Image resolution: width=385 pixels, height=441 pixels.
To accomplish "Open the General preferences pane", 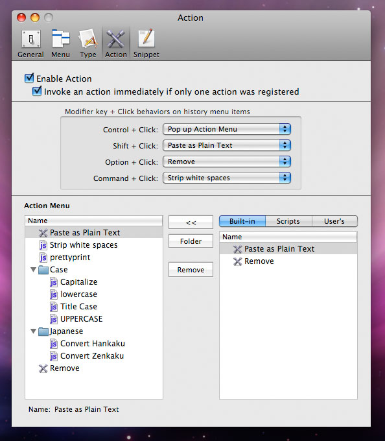I will click(x=30, y=43).
